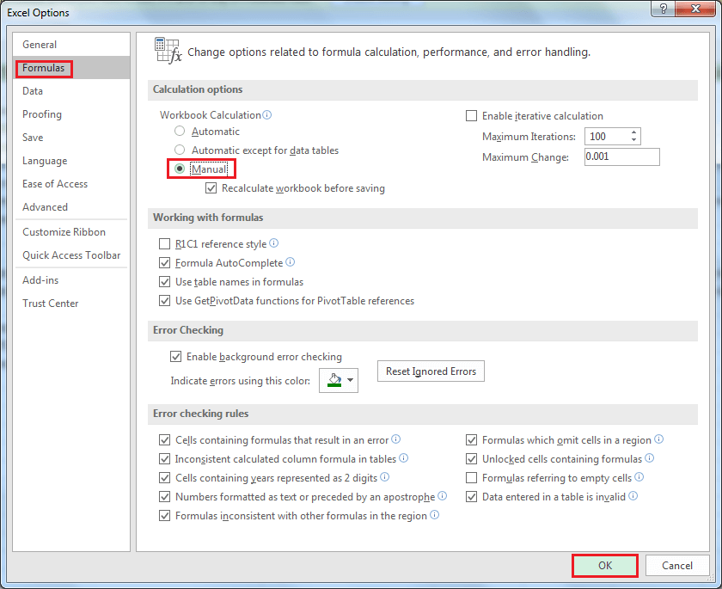This screenshot has width=722, height=589.
Task: Uncheck Unlocked cells containing formulas
Action: pyautogui.click(x=472, y=458)
